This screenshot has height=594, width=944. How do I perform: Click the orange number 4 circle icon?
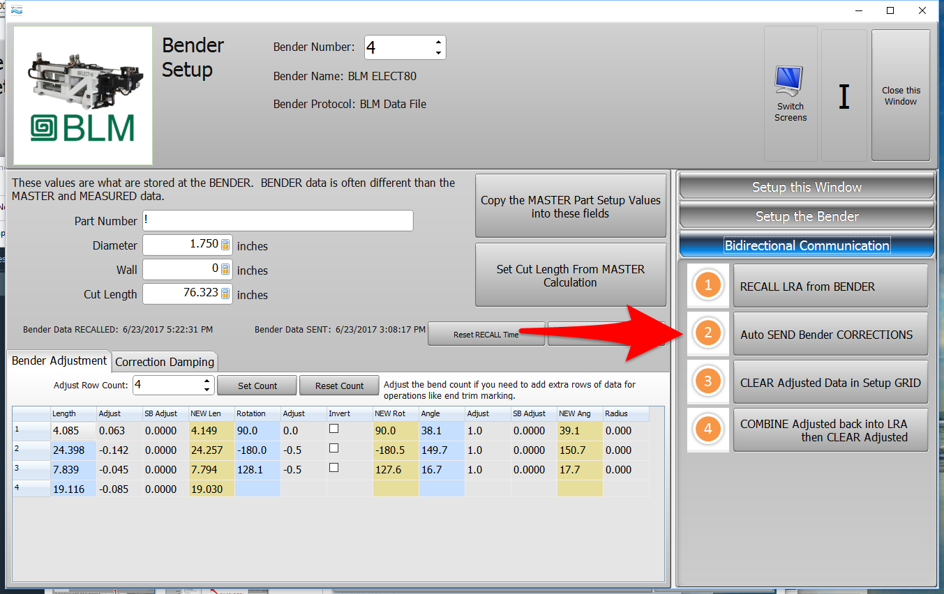708,429
